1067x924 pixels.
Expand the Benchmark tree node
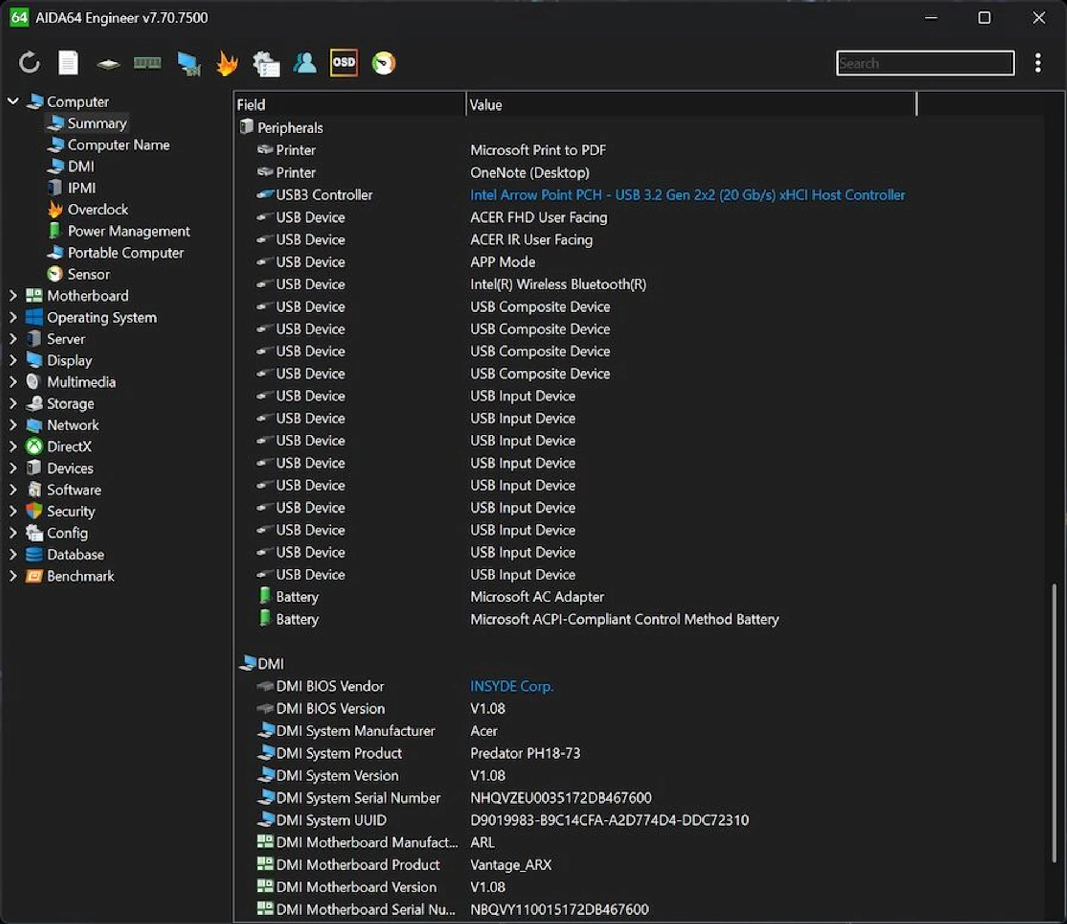click(13, 576)
